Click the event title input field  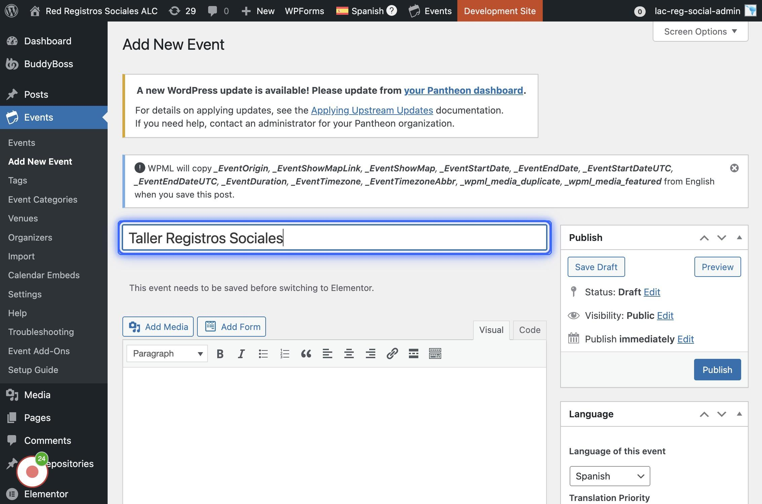click(334, 238)
